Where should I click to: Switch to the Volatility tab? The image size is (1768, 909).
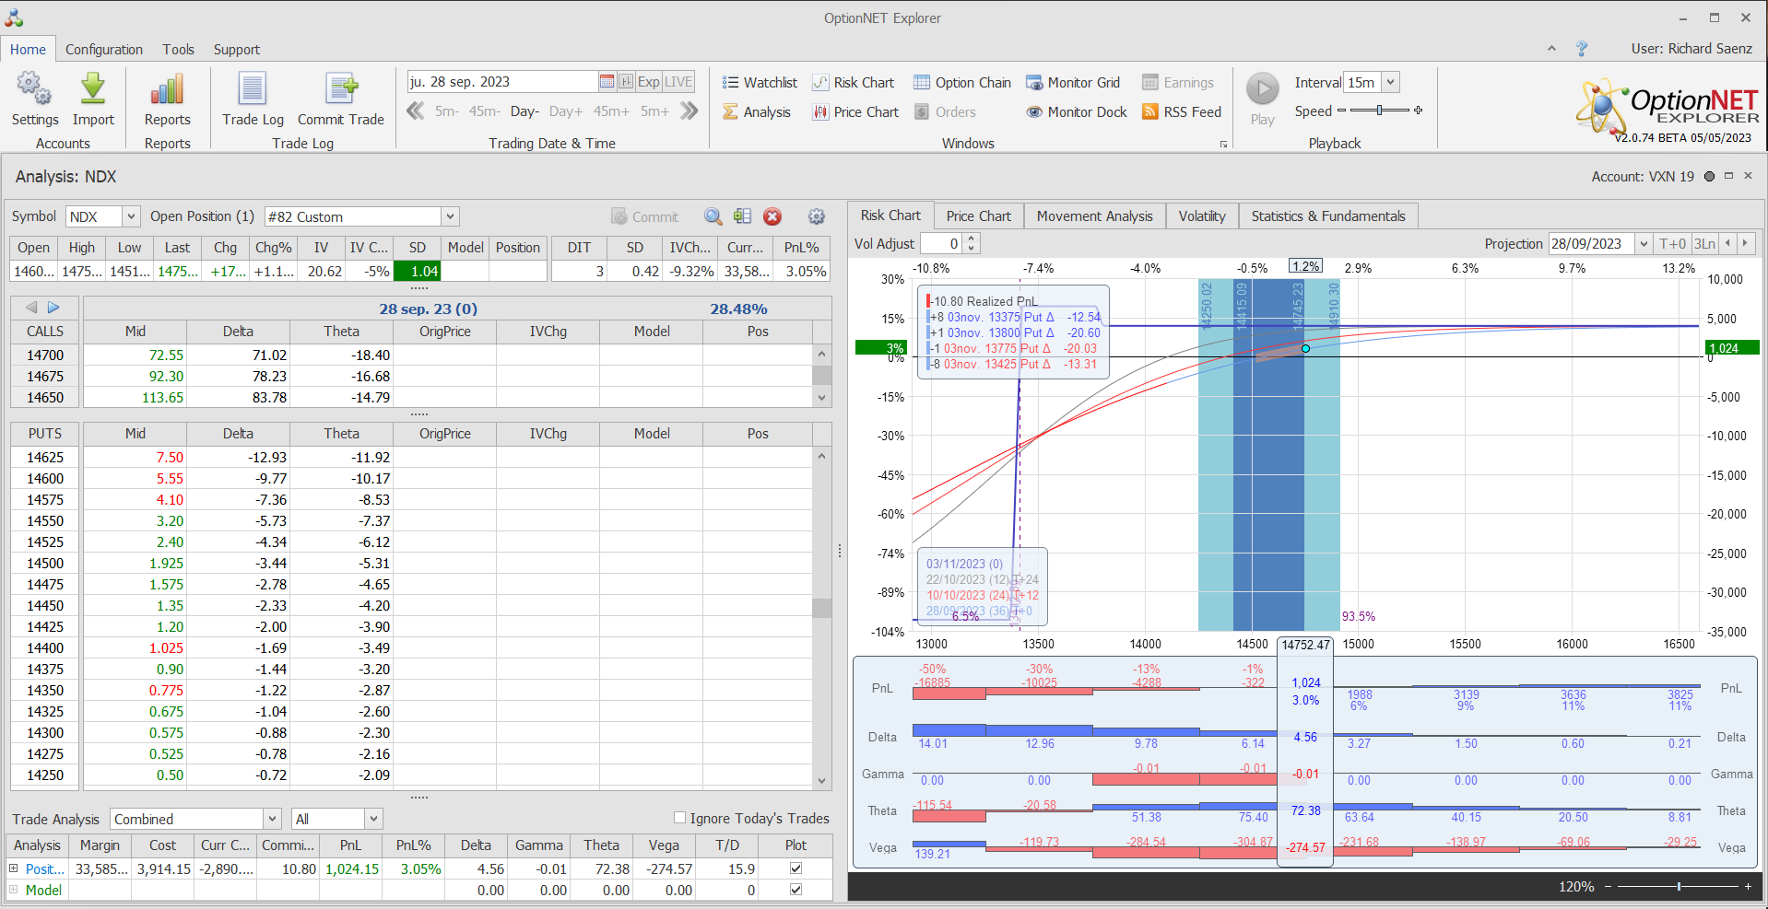pyautogui.click(x=1201, y=216)
